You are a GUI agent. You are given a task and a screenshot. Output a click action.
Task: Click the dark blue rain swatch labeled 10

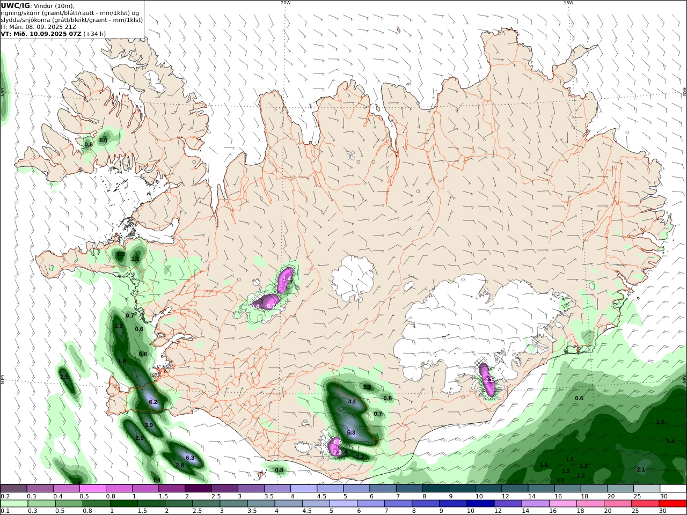[x=480, y=504]
